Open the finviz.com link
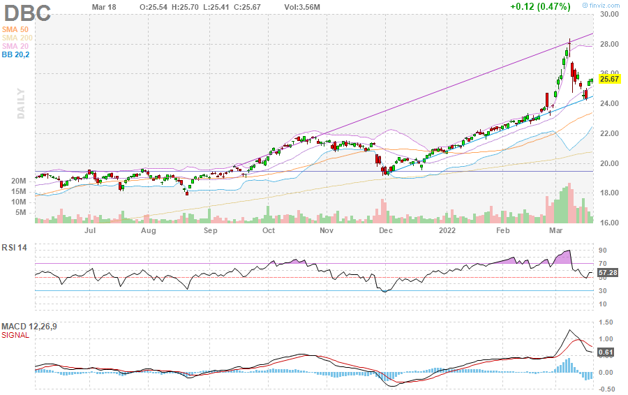628x395 pixels. (x=601, y=5)
